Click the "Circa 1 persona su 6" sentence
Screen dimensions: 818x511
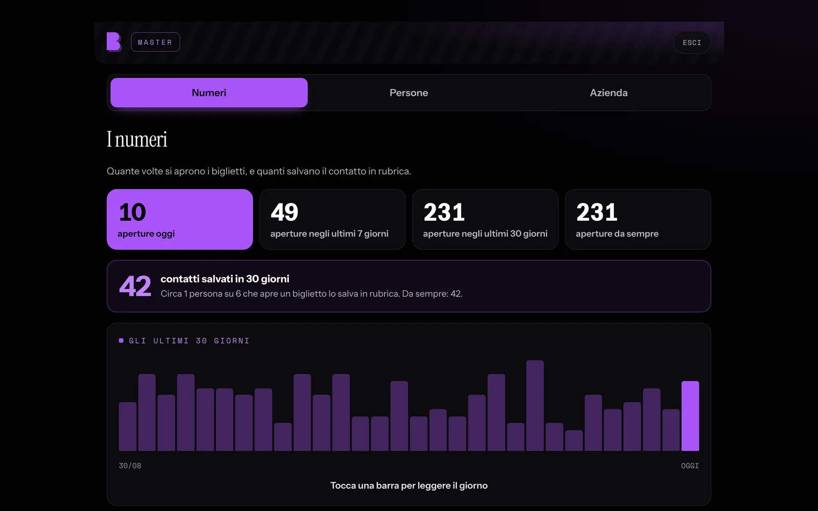click(311, 294)
